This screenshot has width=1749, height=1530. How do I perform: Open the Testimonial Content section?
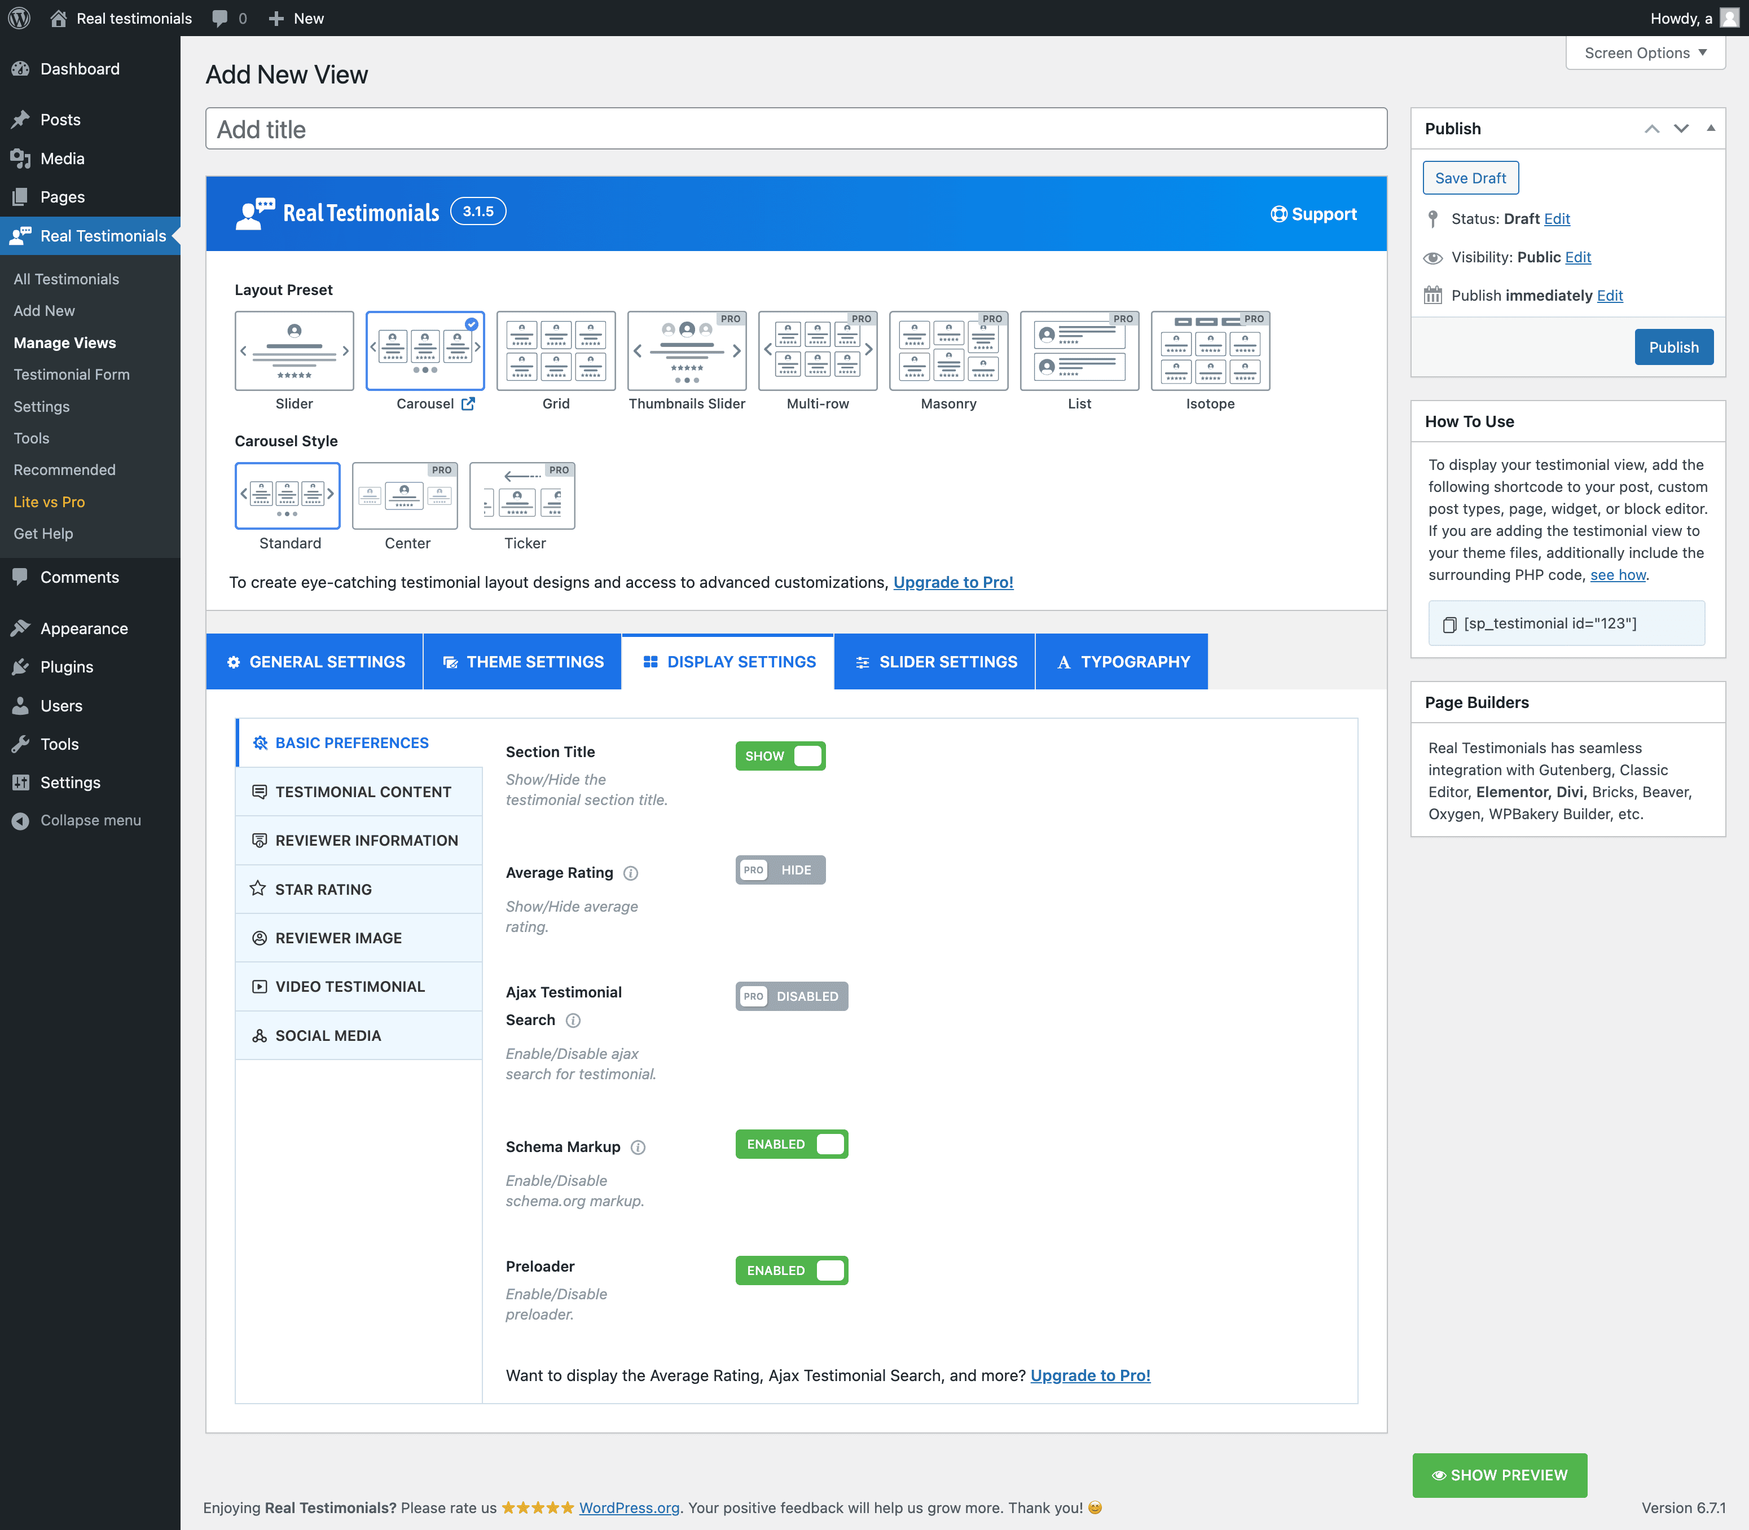pyautogui.click(x=359, y=792)
